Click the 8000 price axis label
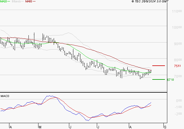 tap(178, 60)
